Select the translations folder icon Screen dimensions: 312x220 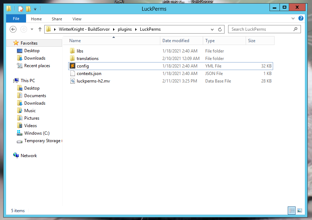pos(72,59)
